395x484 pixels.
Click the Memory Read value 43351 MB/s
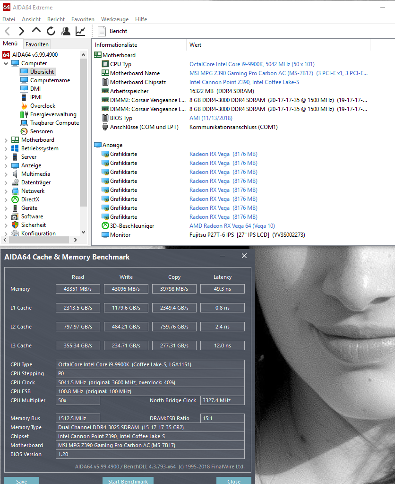(78, 289)
